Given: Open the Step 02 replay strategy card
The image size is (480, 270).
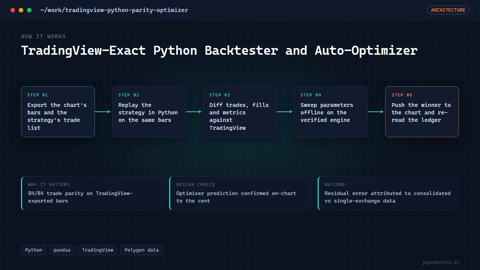Looking at the screenshot, I should [149, 112].
